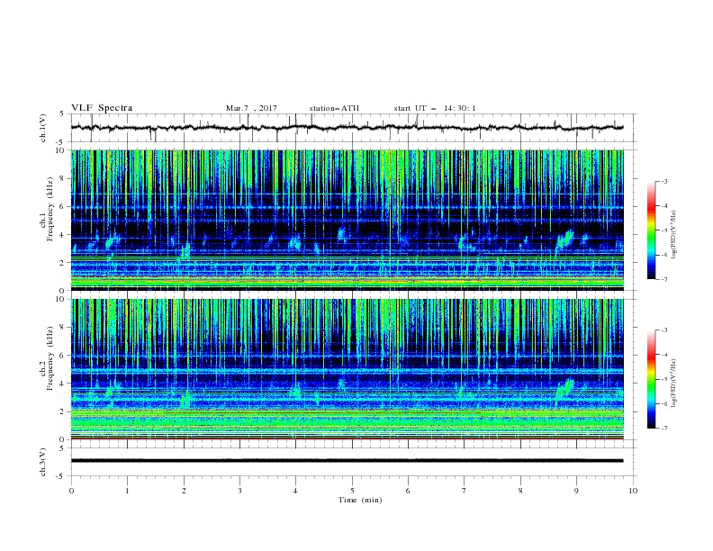Click time axis tick label "8"
This screenshot has width=713, height=551.
520,491
